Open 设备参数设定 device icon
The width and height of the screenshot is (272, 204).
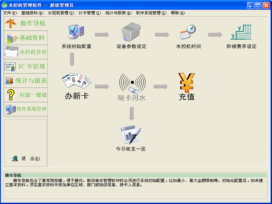[x=131, y=33]
